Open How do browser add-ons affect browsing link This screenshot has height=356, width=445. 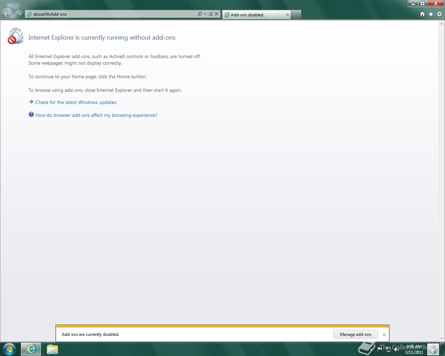(x=96, y=115)
